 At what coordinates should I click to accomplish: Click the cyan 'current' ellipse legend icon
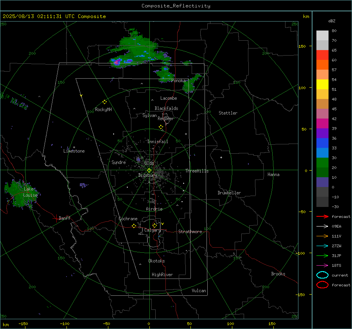(322, 275)
